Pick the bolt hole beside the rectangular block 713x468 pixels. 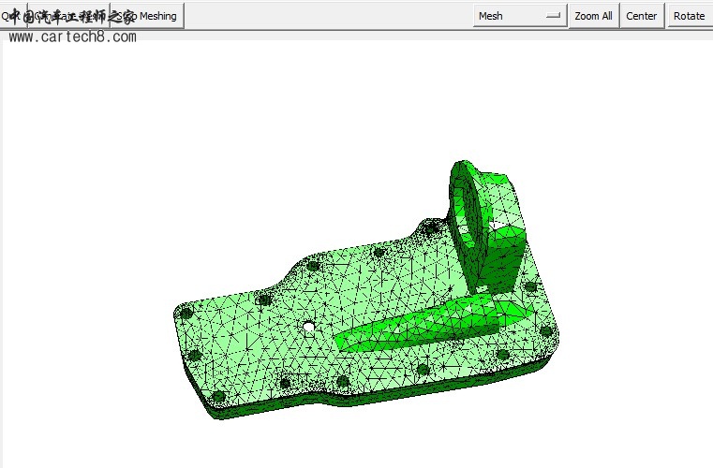coord(530,286)
